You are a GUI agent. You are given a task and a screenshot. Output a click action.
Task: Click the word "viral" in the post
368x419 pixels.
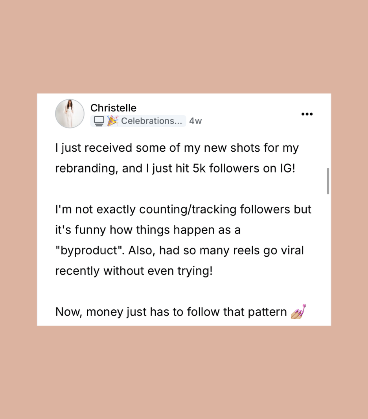pos(292,250)
